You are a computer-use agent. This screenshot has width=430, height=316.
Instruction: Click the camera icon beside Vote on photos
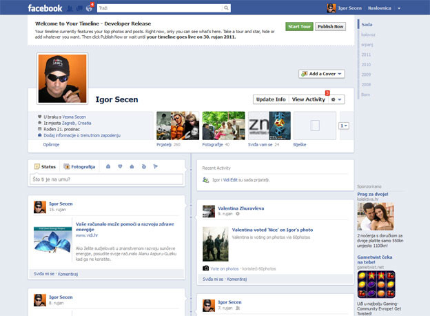[x=205, y=268]
